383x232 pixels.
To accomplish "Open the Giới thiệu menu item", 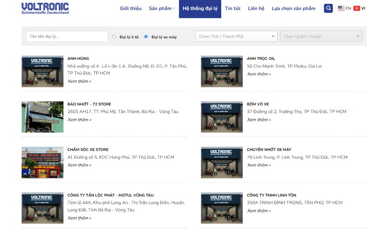I will click(x=131, y=9).
